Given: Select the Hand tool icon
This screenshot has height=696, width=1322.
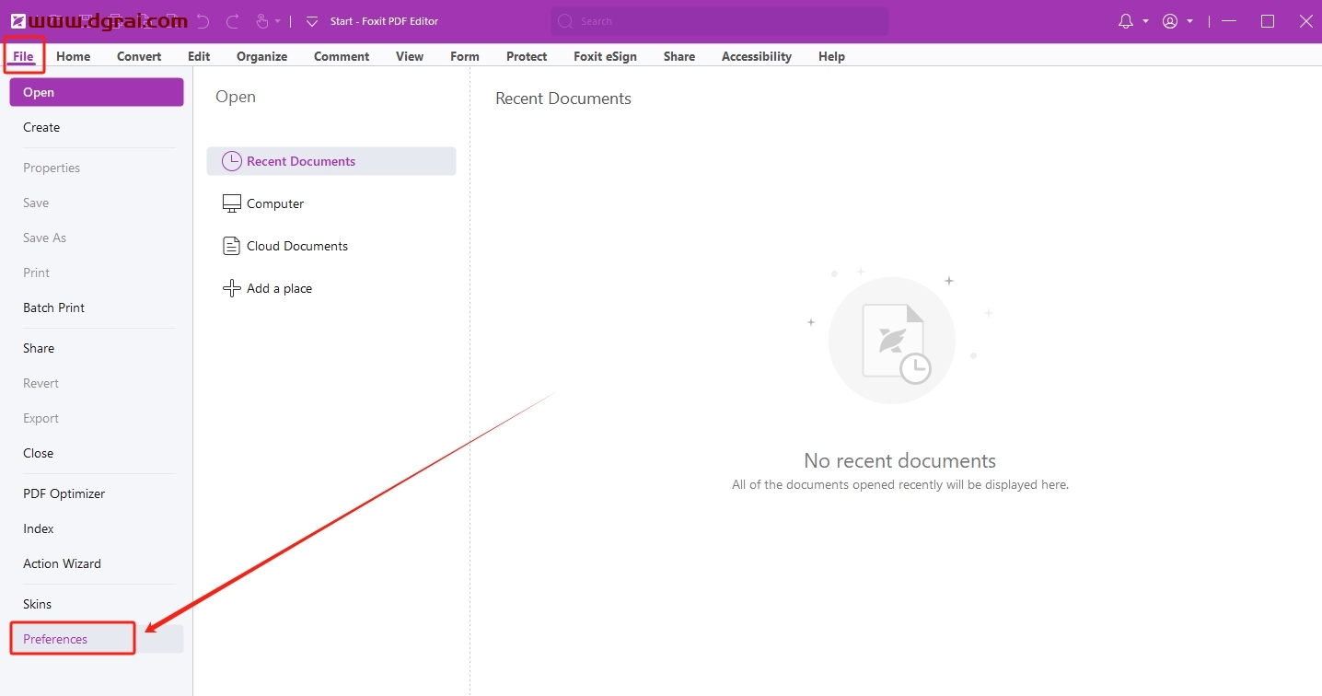Looking at the screenshot, I should 261,21.
